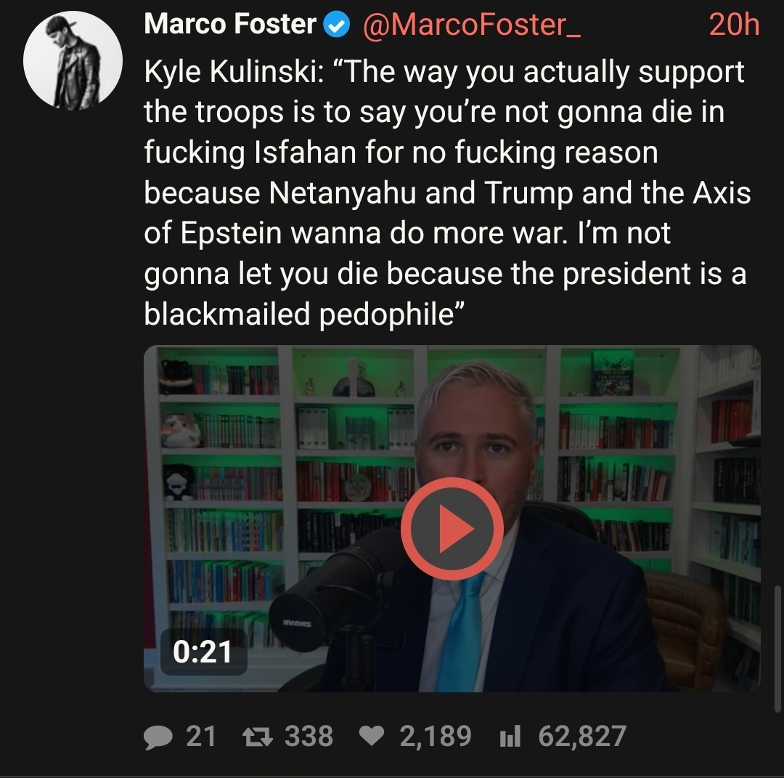
Task: Click the reply count 21
Action: [x=201, y=737]
